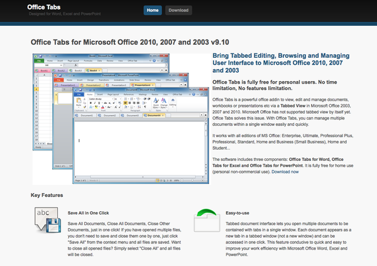The image size is (377, 266).
Task: Follow the 'Download now' link
Action: coord(285,172)
